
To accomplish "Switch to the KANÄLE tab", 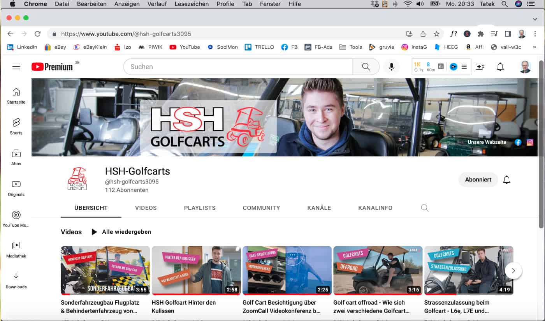I will tap(319, 208).
